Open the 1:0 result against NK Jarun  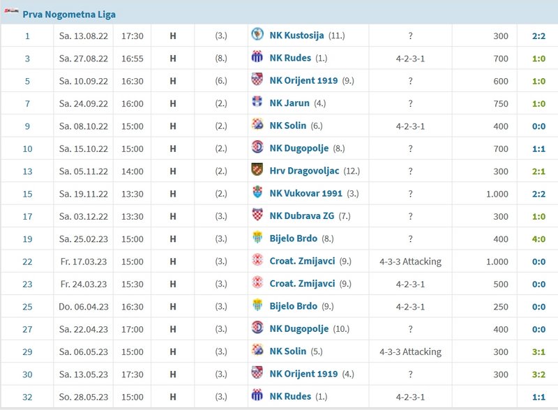click(538, 104)
